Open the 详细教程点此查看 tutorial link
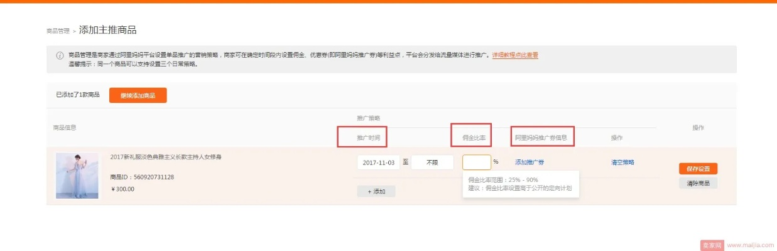Viewport: 777px width, 251px height. pyautogui.click(x=514, y=55)
